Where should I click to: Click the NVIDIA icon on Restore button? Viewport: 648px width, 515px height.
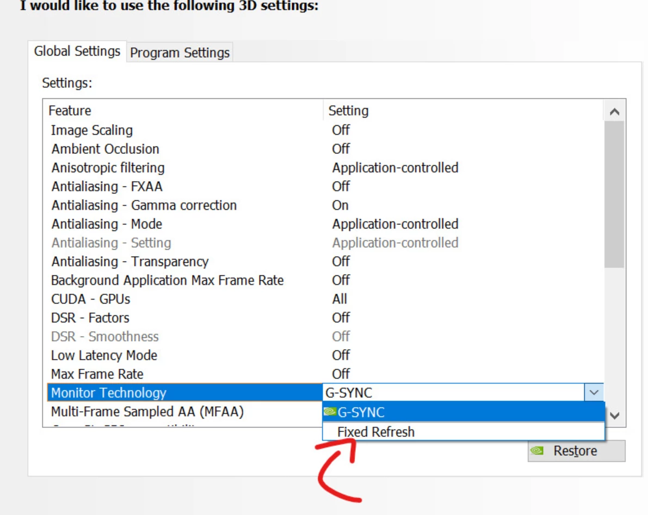537,451
